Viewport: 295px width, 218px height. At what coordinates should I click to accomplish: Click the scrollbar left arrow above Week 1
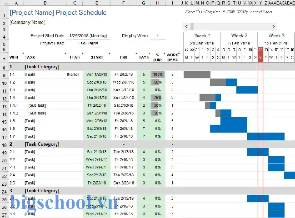pos(186,26)
